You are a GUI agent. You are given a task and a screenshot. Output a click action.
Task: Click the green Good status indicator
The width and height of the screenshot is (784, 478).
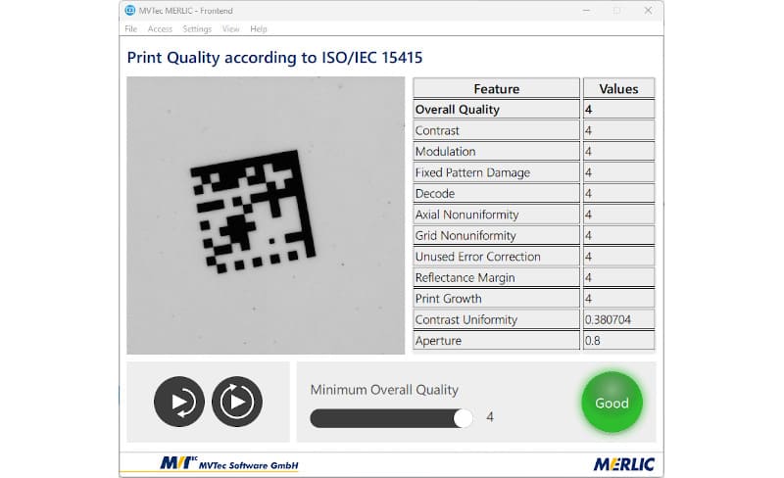[612, 402]
